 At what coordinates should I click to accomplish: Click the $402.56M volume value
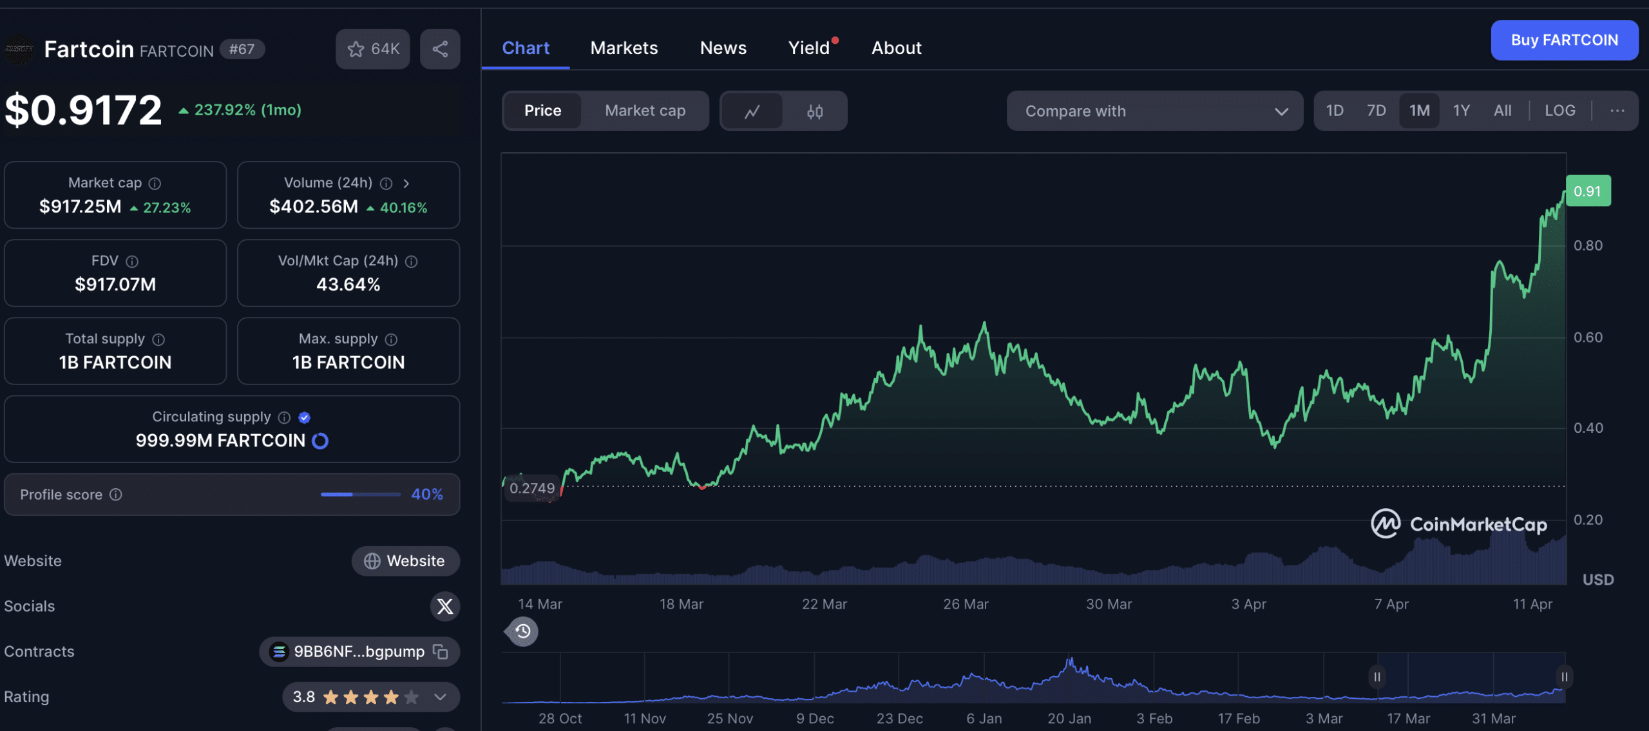point(314,207)
